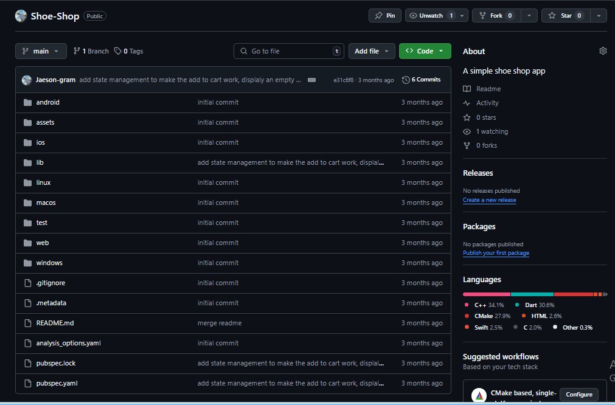Click the CMake workflow logo icon
615x405 pixels.
pyautogui.click(x=479, y=396)
